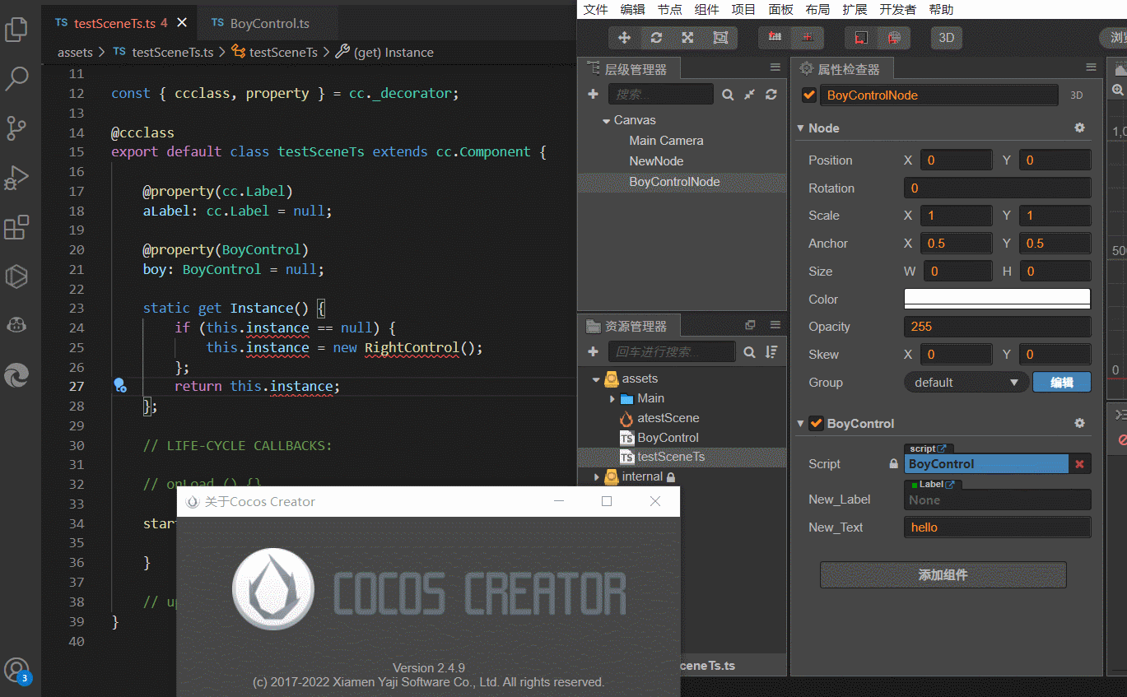This screenshot has height=697, width=1127.
Task: Expand the internal assets folder
Action: click(596, 477)
